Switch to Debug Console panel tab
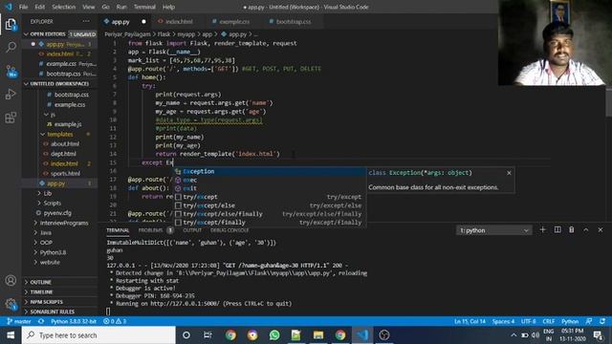Image resolution: width=612 pixels, height=344 pixels. 229,230
